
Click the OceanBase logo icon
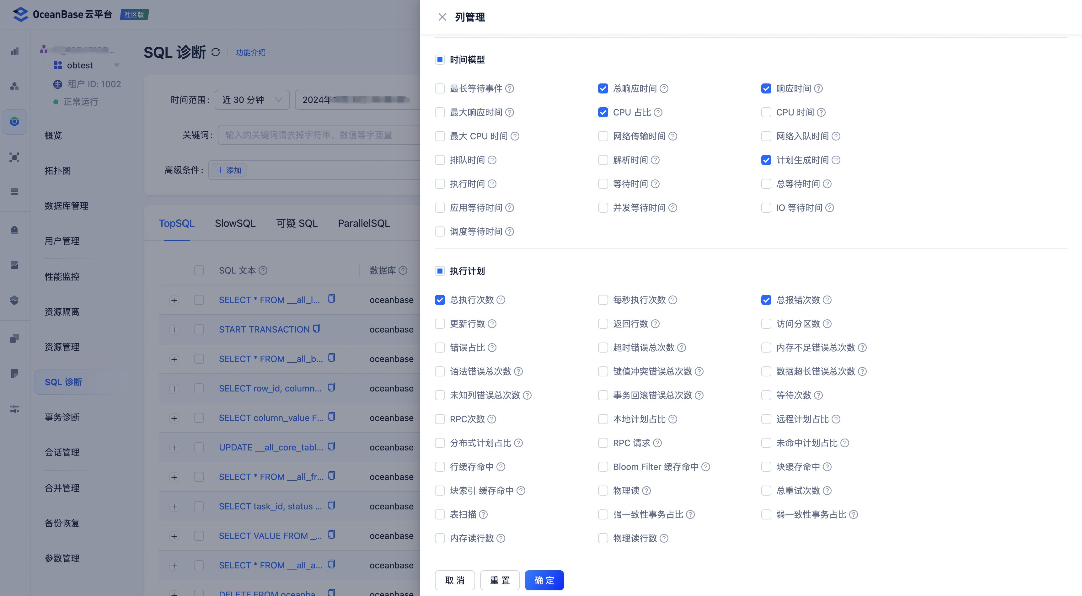click(x=21, y=14)
